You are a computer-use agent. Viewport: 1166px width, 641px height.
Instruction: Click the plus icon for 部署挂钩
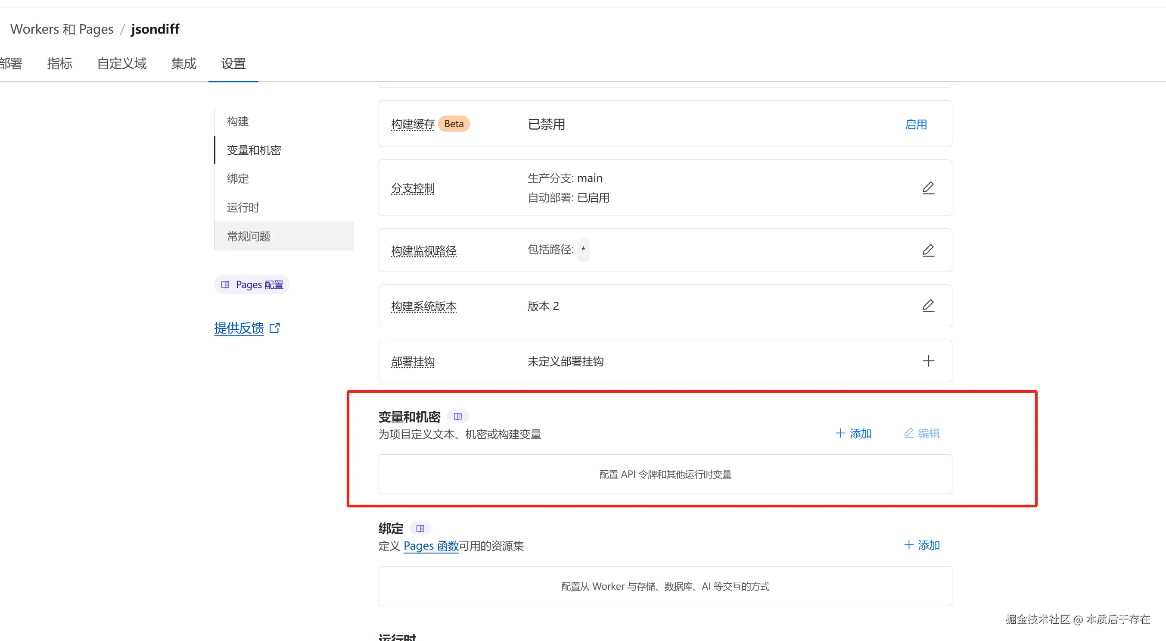928,361
